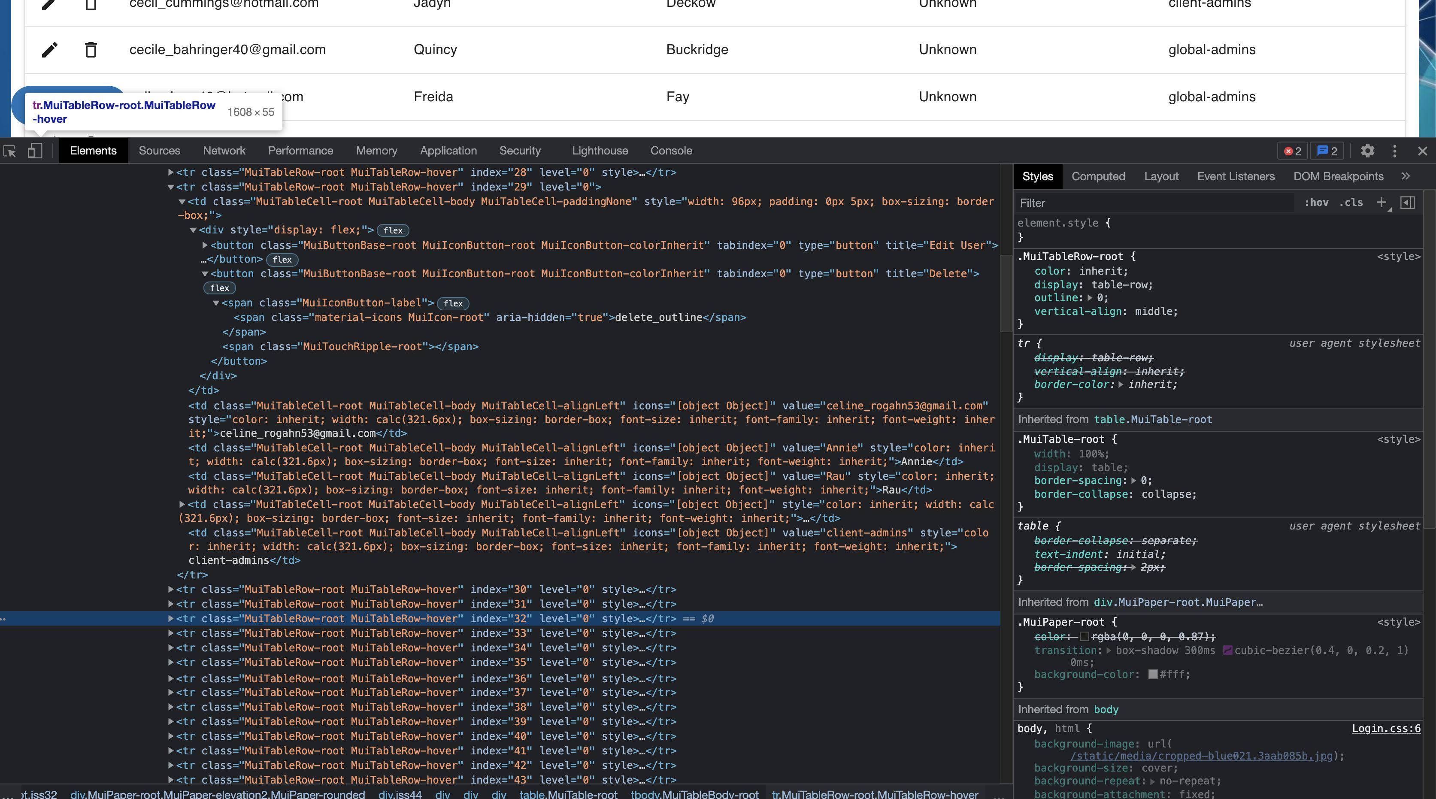Image resolution: width=1436 pixels, height=799 pixels.
Task: Switch to the Elements tab
Action: 93,151
